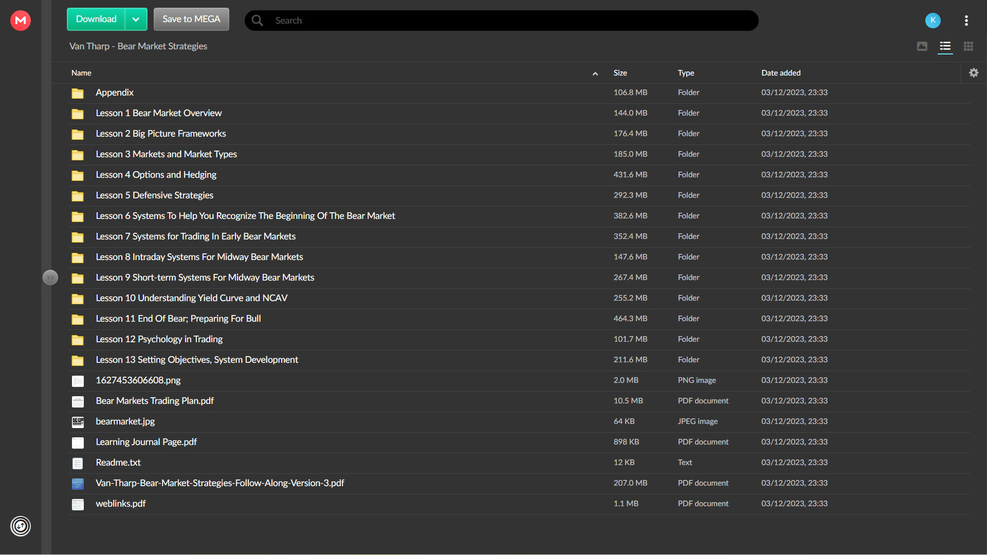Click Lesson 4 folder icon
Image resolution: width=987 pixels, height=555 pixels.
(x=78, y=175)
